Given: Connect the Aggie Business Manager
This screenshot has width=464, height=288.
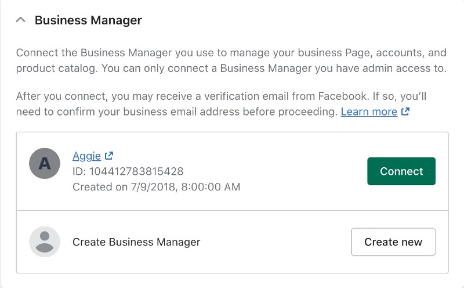Looking at the screenshot, I should pos(401,171).
